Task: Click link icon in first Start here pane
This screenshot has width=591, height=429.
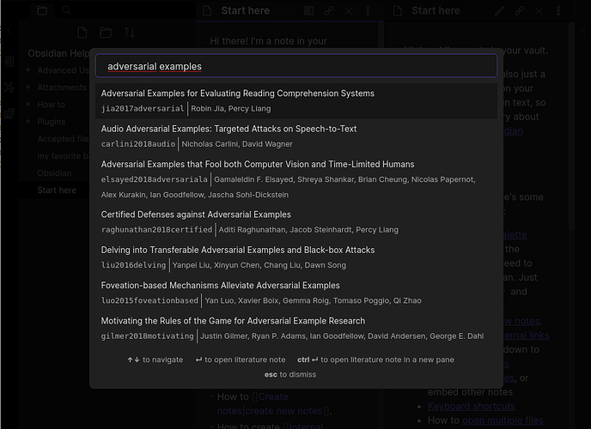Action: (x=329, y=10)
